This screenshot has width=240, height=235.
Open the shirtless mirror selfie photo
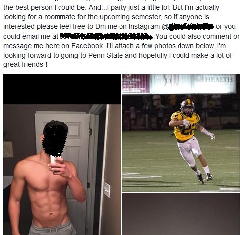click(62, 155)
